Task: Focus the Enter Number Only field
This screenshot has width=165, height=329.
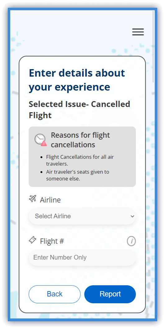Action: tap(82, 257)
